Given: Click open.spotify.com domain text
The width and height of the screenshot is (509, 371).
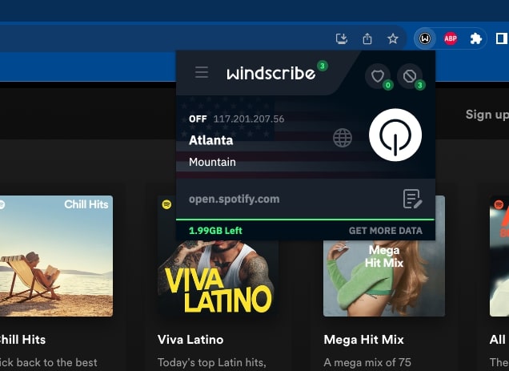Looking at the screenshot, I should [x=234, y=199].
